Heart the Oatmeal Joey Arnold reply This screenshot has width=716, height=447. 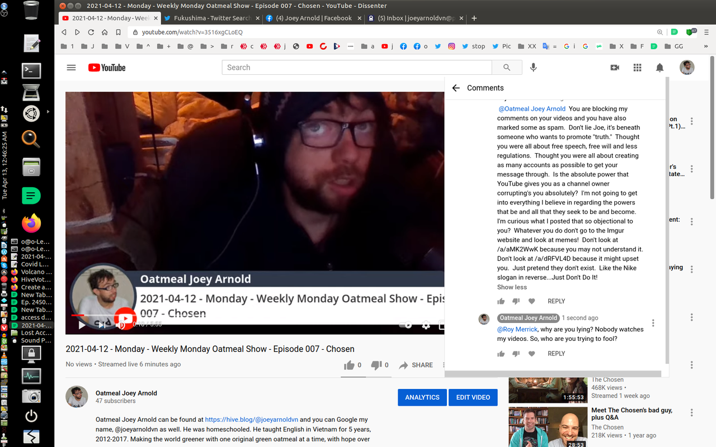coord(531,354)
